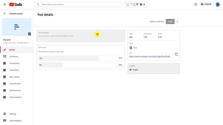
Task: Open the hamburger navigation menu
Action: click(5, 5)
